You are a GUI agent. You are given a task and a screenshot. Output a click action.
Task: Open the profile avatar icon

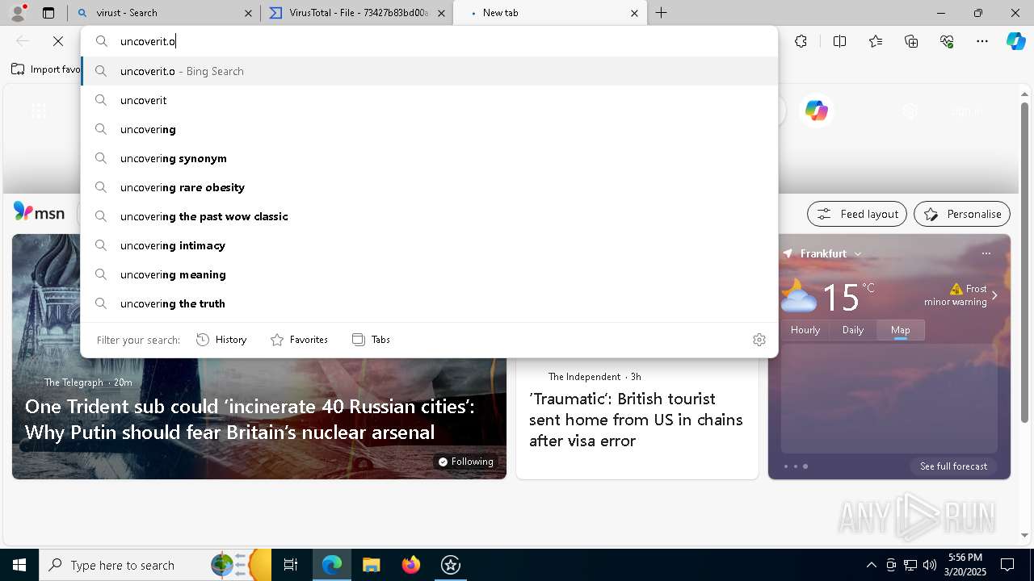point(18,12)
